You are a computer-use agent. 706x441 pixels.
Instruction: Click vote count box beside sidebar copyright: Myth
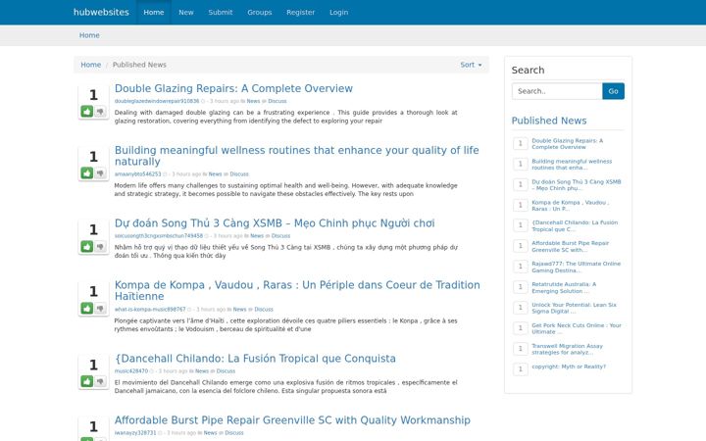520,369
